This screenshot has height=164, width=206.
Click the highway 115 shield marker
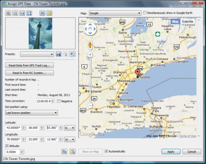click(x=176, y=47)
